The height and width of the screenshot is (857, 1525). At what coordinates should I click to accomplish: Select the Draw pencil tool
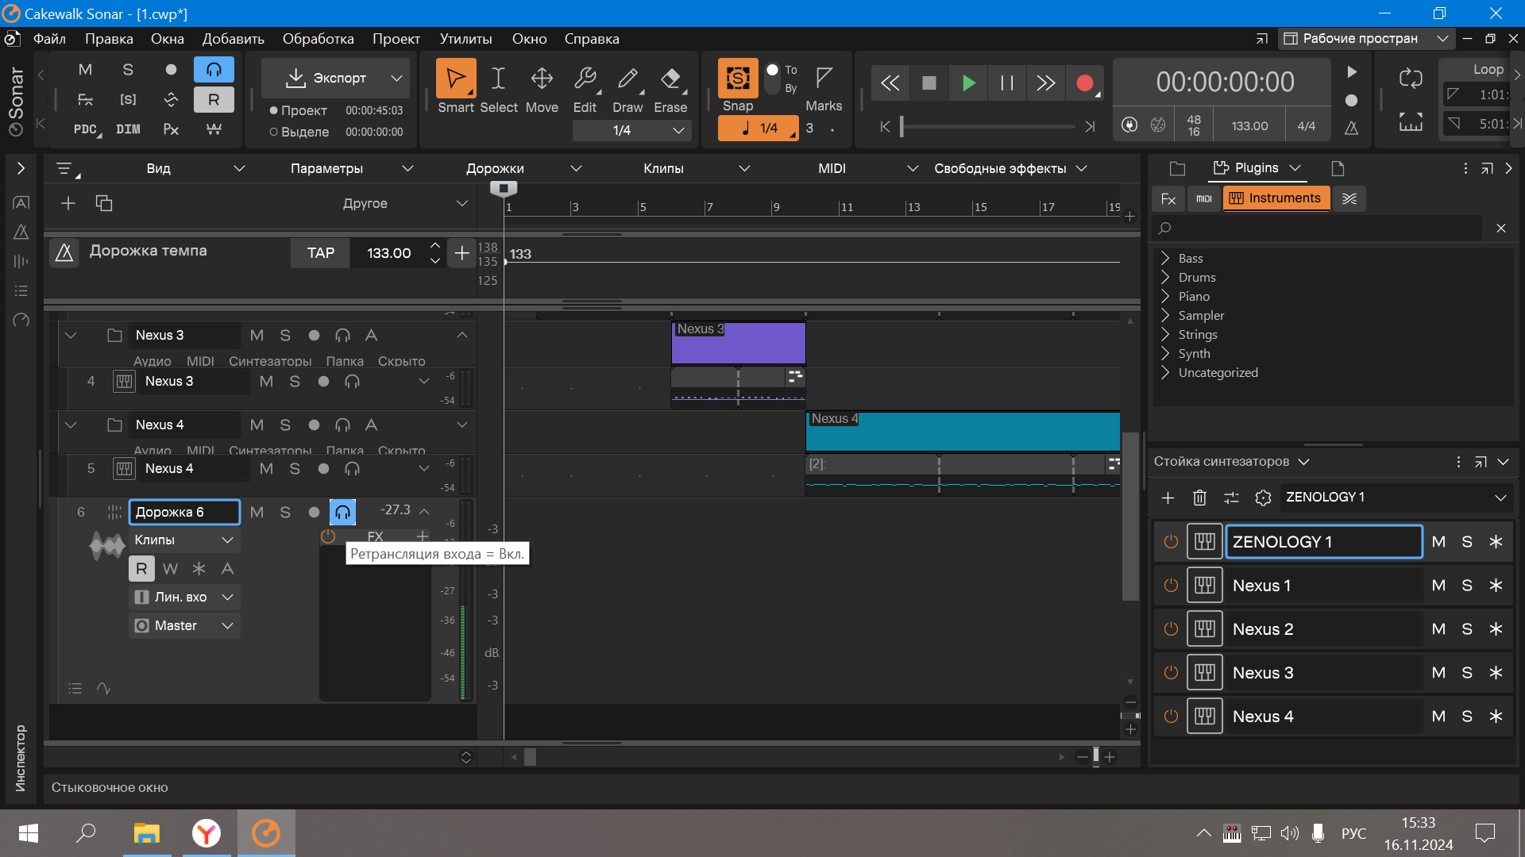627,79
